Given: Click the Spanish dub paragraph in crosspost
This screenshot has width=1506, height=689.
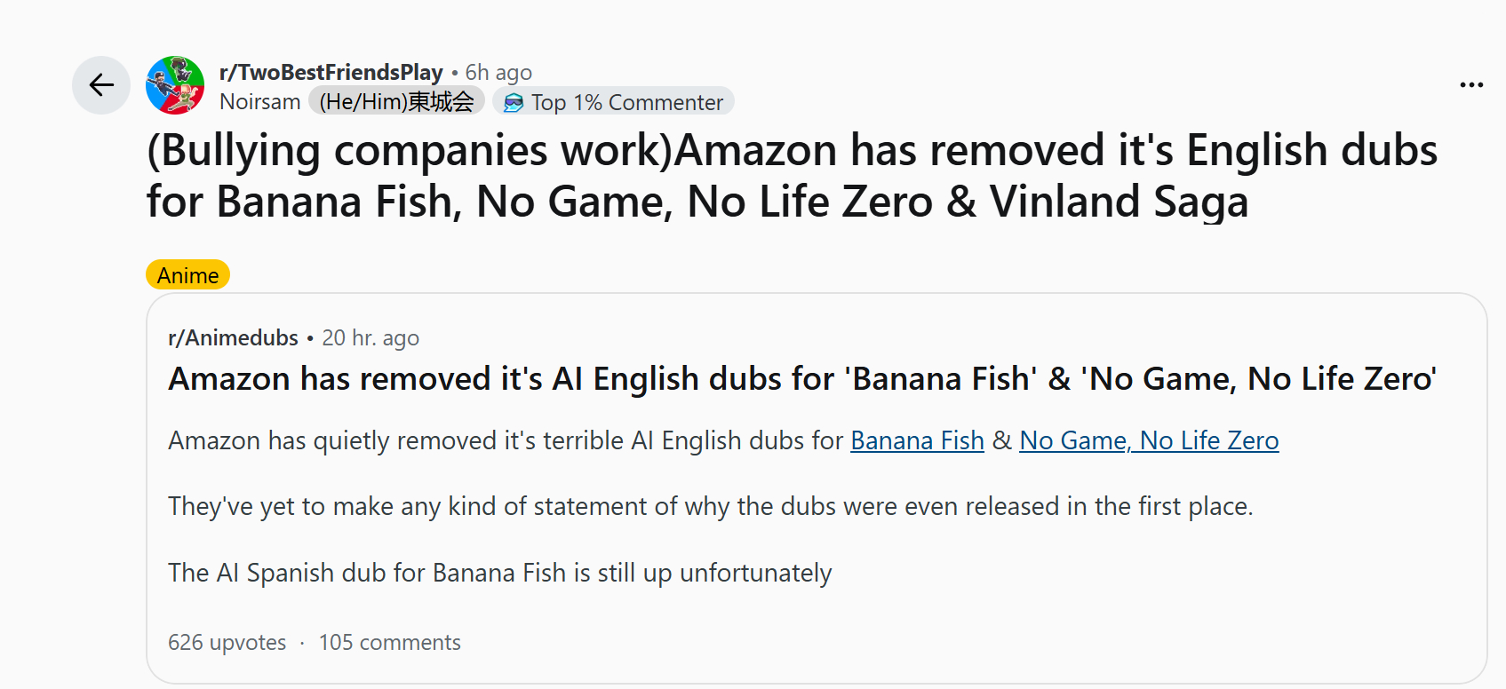Looking at the screenshot, I should coord(499,573).
